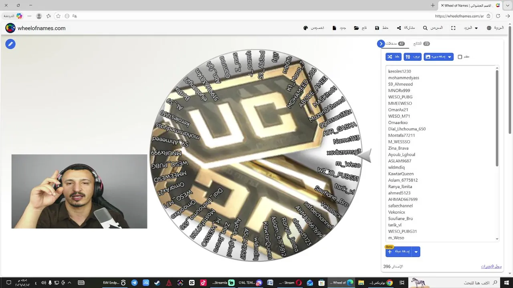Refresh the page in the browser

(x=498, y=16)
